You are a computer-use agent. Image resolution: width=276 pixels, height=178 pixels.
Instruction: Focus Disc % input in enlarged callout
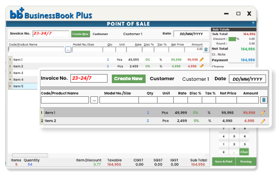(x=195, y=100)
